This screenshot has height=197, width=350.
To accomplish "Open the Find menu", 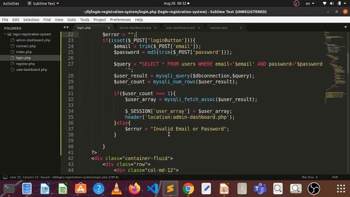I will pyautogui.click(x=47, y=20).
